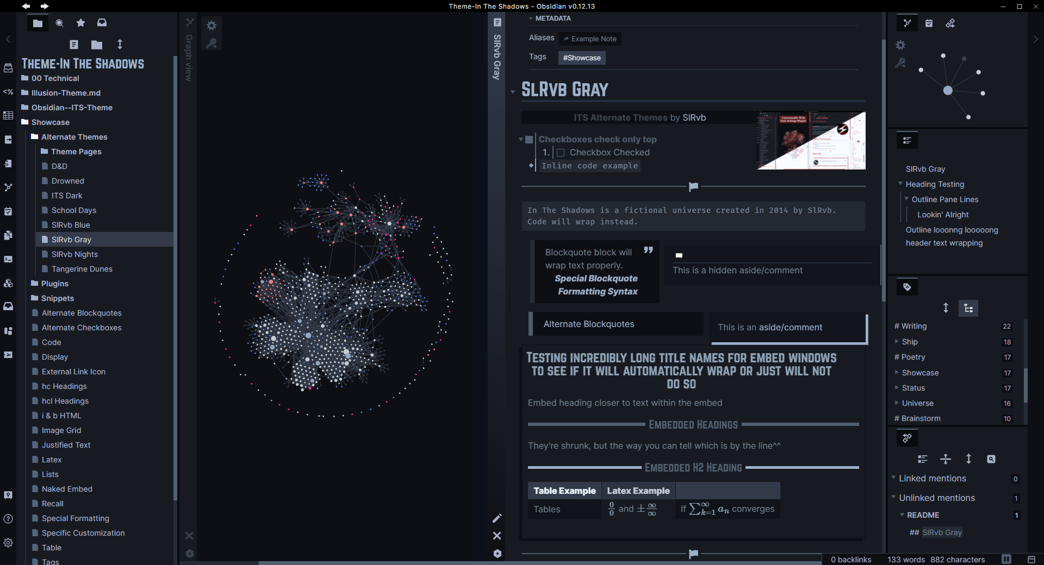
Task: Click the Backlinks panel icon
Action: click(x=907, y=438)
